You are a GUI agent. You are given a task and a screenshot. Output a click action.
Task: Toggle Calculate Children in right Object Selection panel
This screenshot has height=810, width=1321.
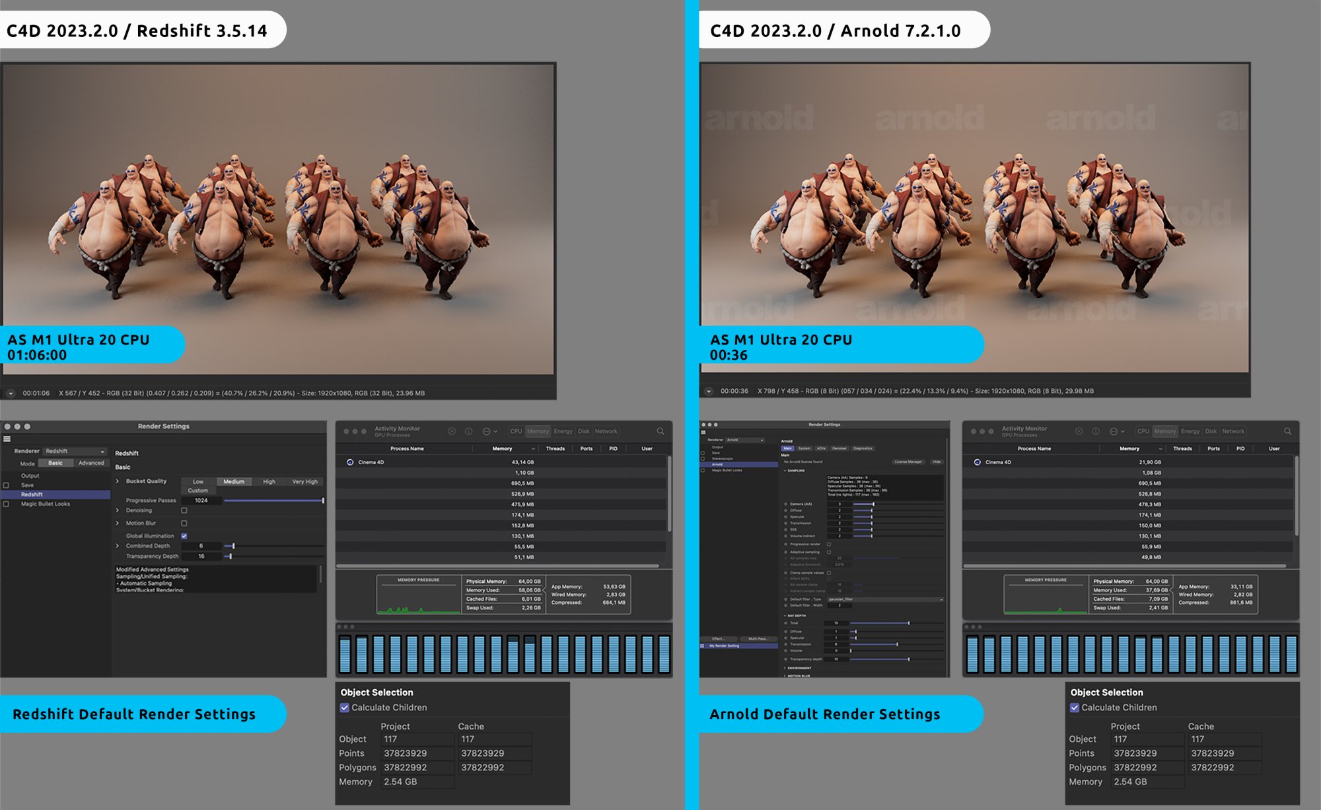point(1075,708)
